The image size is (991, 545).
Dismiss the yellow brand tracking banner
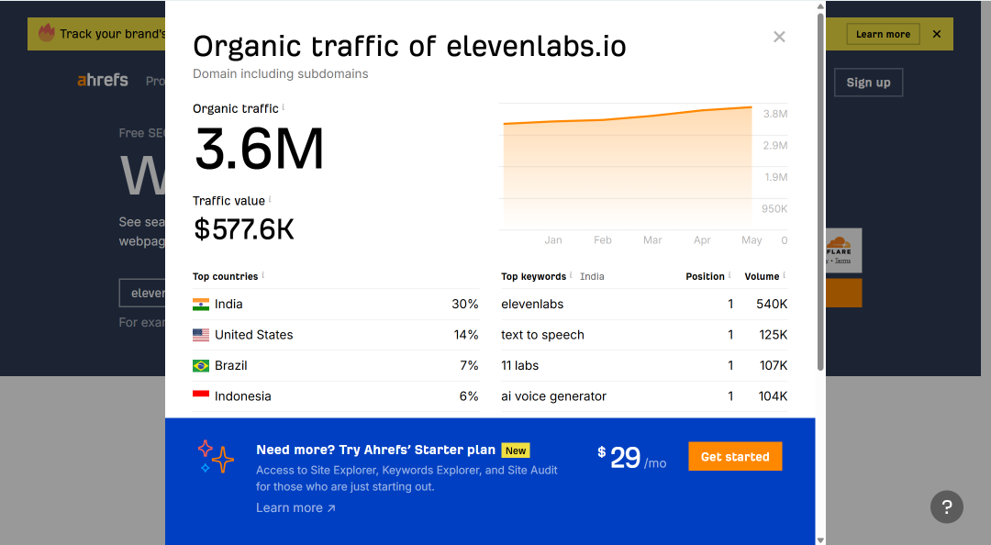pyautogui.click(x=937, y=34)
